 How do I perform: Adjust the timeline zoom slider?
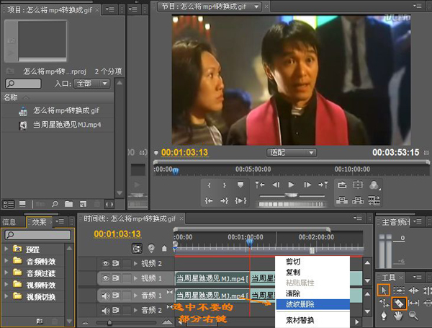click(109, 322)
